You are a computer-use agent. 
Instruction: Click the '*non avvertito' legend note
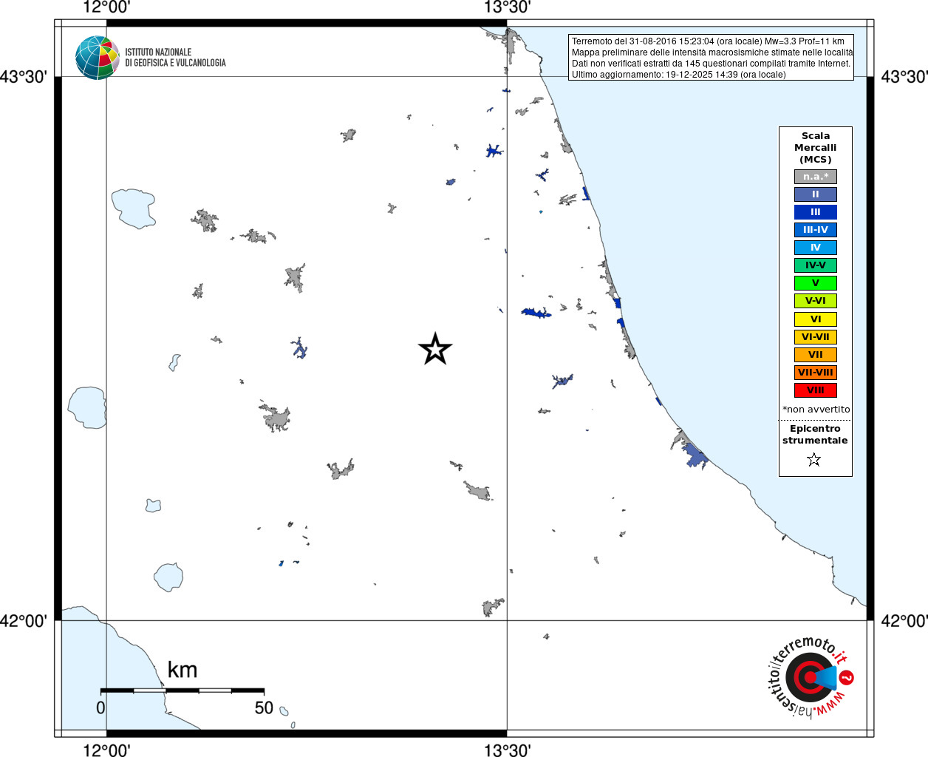coord(816,410)
